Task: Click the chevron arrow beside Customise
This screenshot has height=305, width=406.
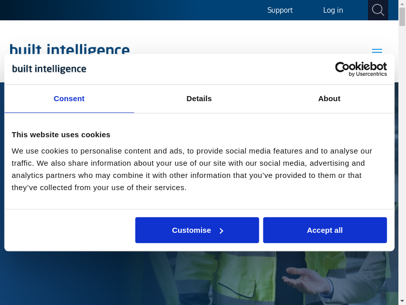Action: pos(221,231)
